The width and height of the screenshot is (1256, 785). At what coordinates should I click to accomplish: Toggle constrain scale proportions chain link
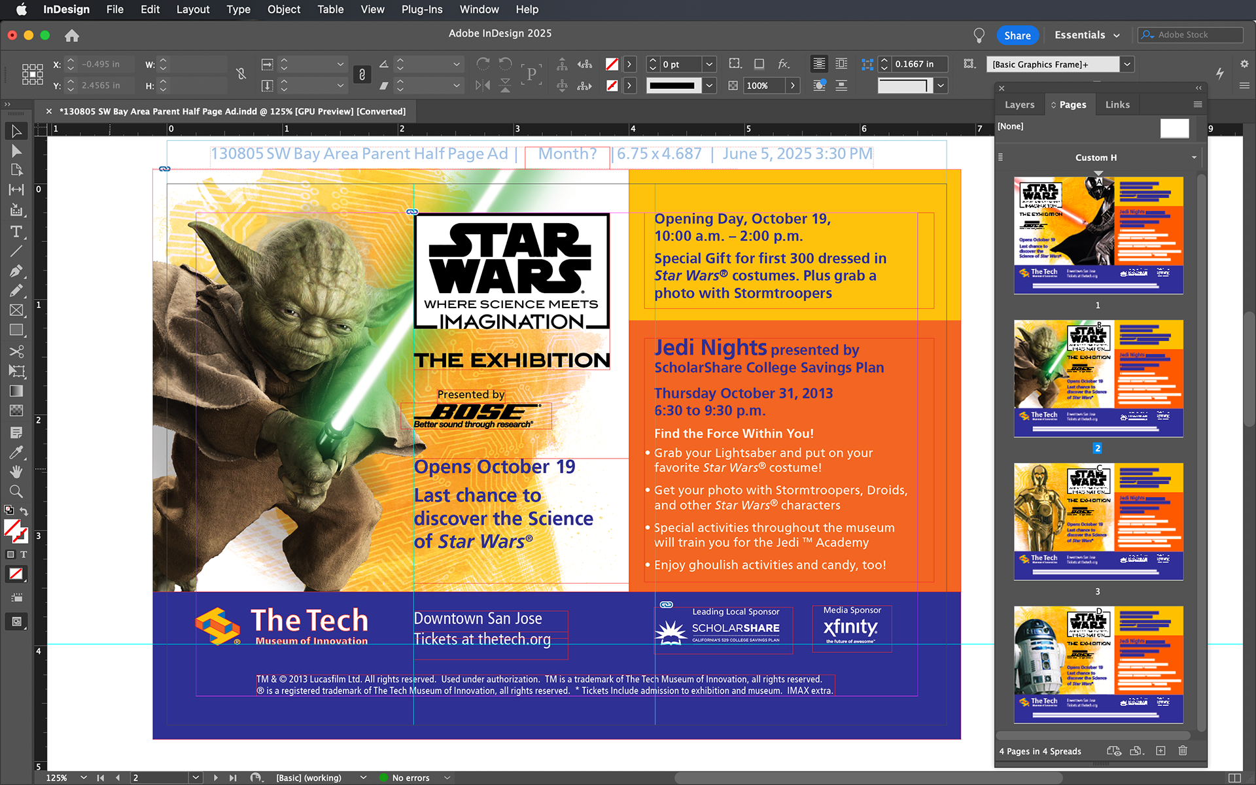362,75
